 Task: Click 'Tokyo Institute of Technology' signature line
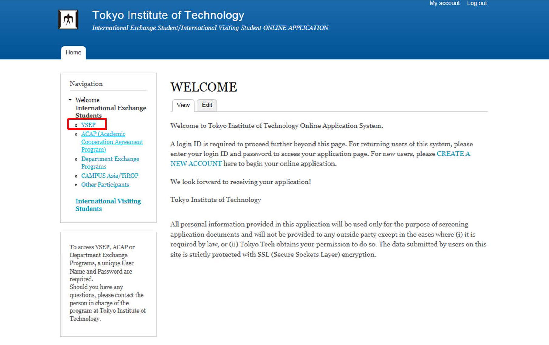tap(216, 200)
